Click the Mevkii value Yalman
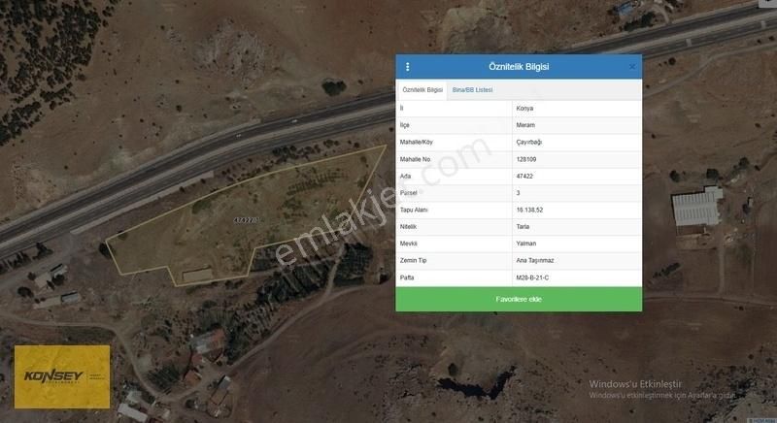The image size is (777, 423). pyautogui.click(x=525, y=244)
